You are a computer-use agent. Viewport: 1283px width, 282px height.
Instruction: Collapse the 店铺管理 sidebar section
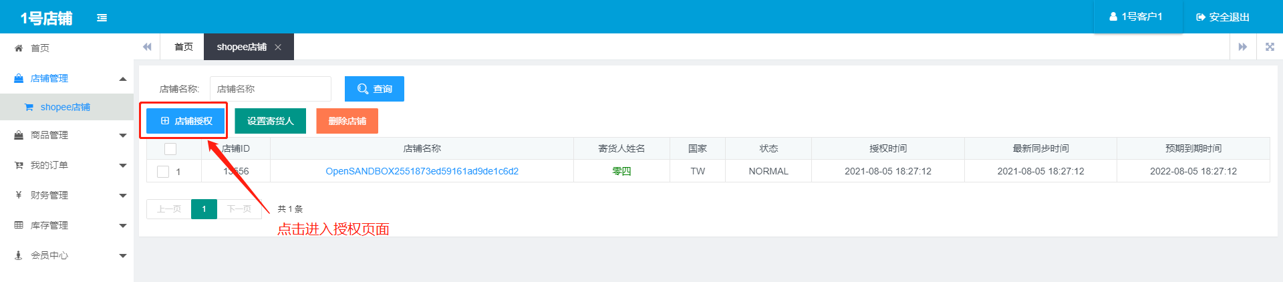[x=123, y=79]
